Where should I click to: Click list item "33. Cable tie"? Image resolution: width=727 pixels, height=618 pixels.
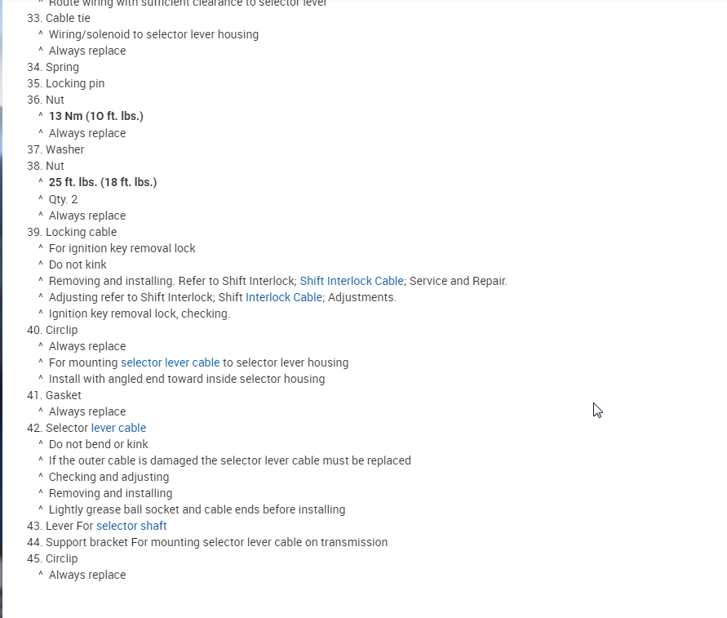coord(59,18)
